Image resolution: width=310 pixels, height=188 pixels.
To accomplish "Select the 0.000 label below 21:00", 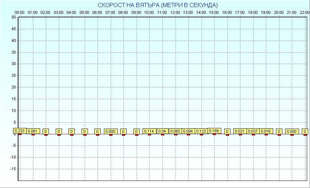I will 292,131.
